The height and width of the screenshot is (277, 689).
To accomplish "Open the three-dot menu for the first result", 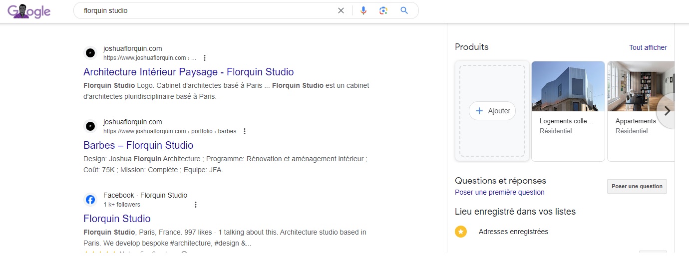I will point(204,58).
